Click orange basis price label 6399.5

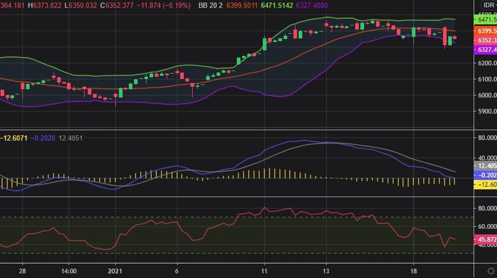click(x=485, y=31)
